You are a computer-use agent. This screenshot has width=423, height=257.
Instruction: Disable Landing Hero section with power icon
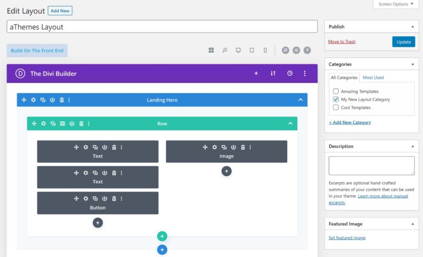point(52,100)
